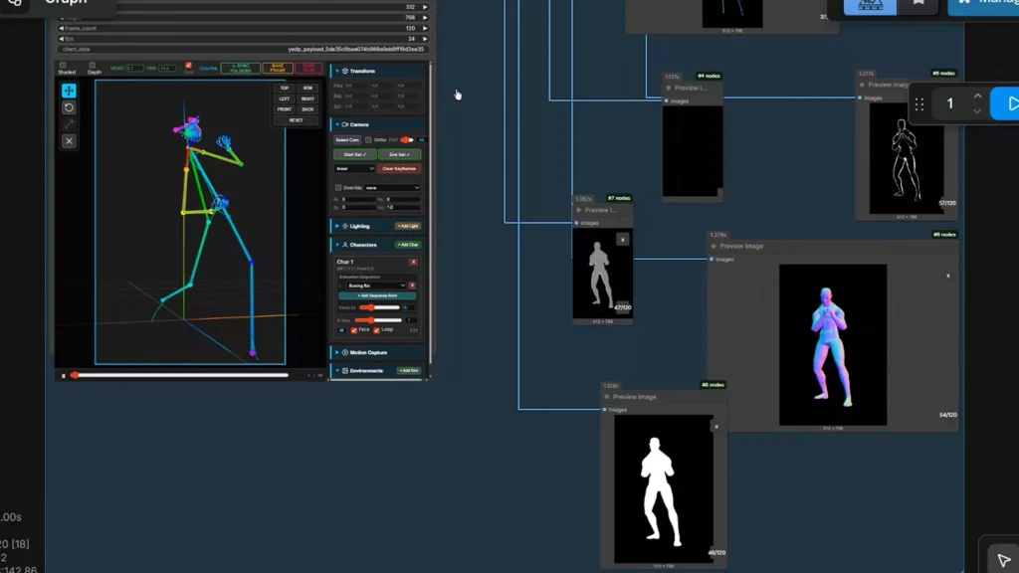Click the Clear Keyframes button
Image resolution: width=1019 pixels, height=573 pixels.
click(399, 169)
